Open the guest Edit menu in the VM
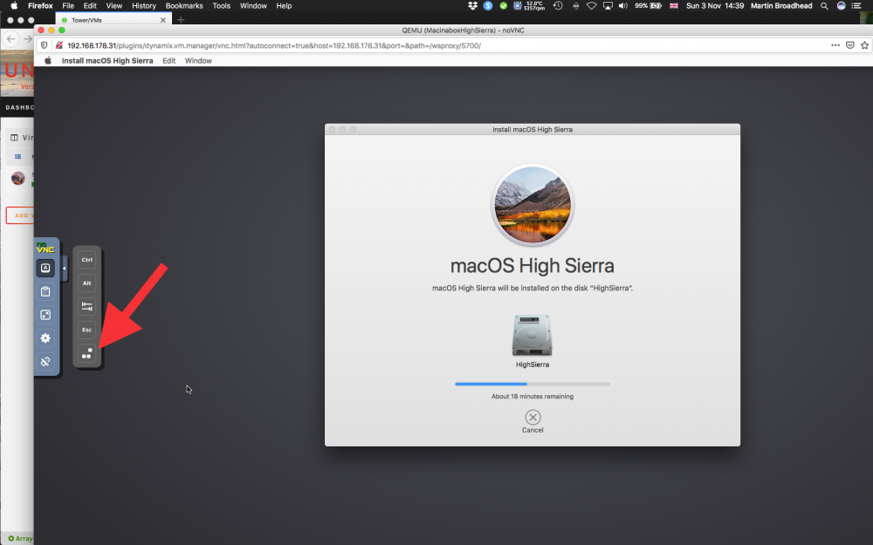 coord(169,61)
